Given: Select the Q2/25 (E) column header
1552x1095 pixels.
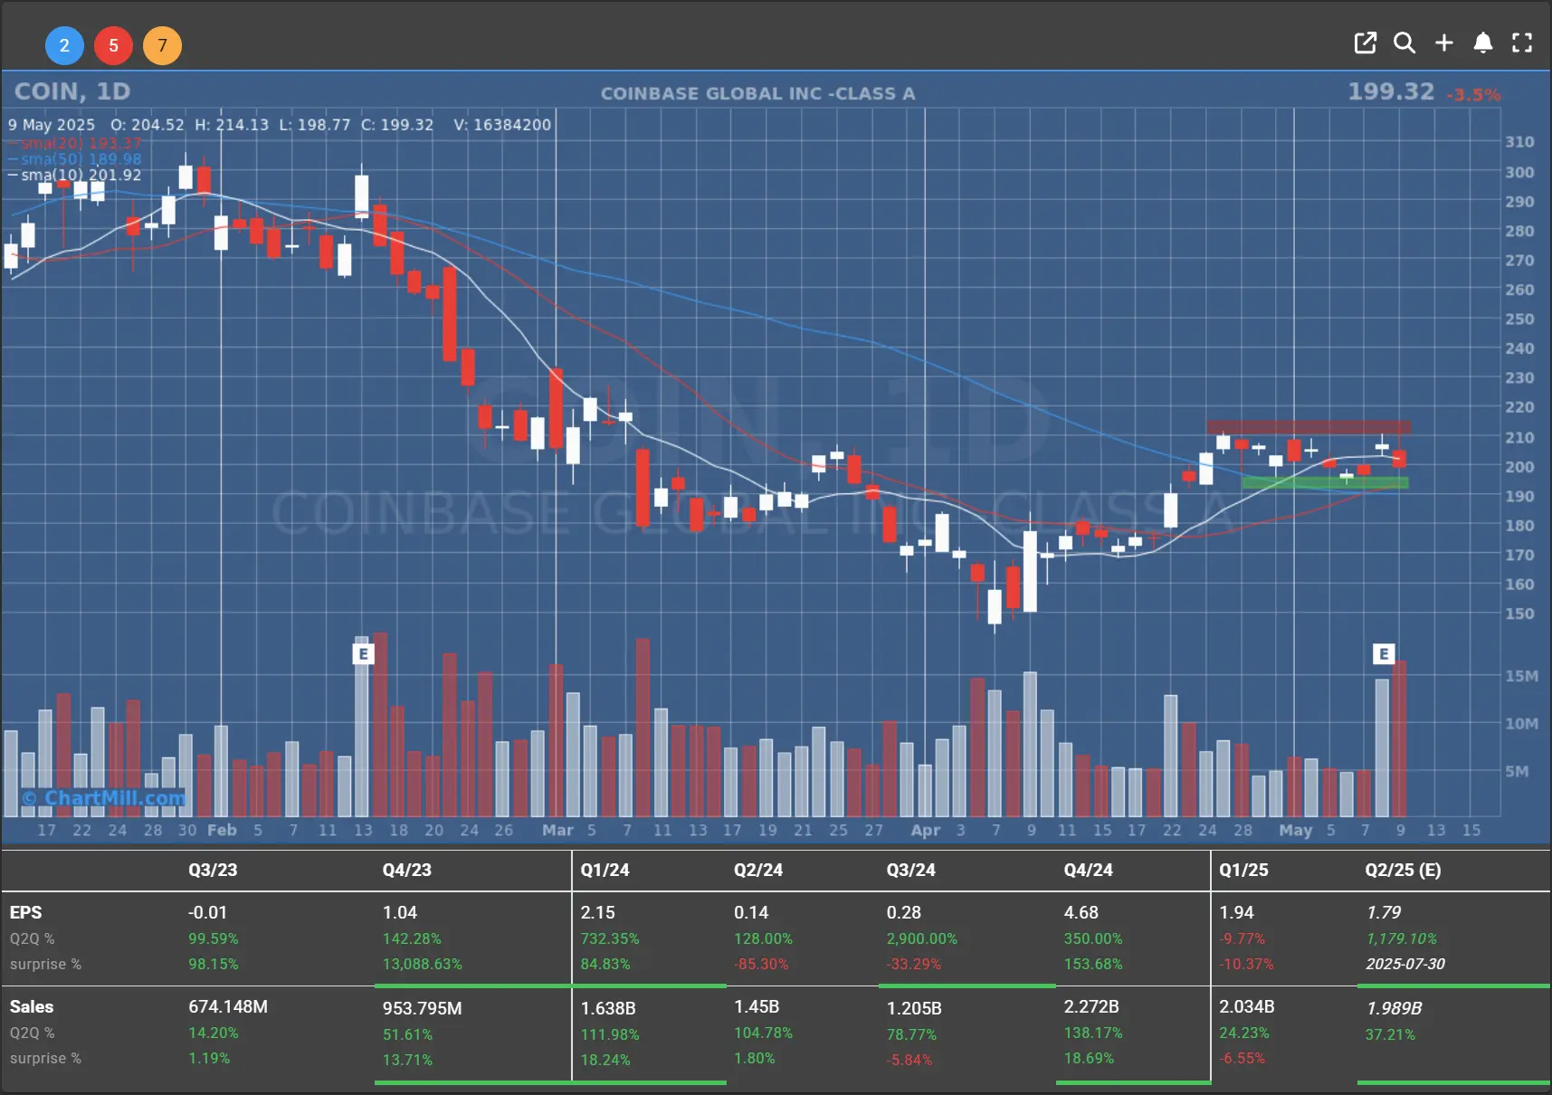Looking at the screenshot, I should point(1403,870).
